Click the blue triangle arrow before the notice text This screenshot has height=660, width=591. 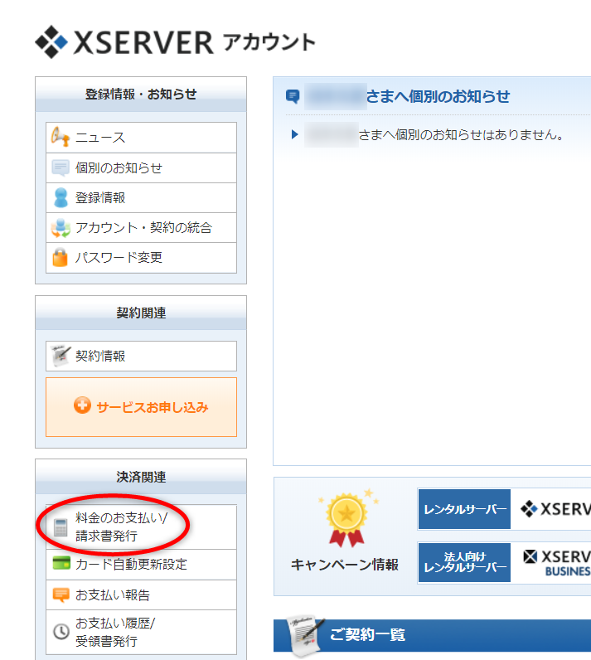tap(295, 134)
